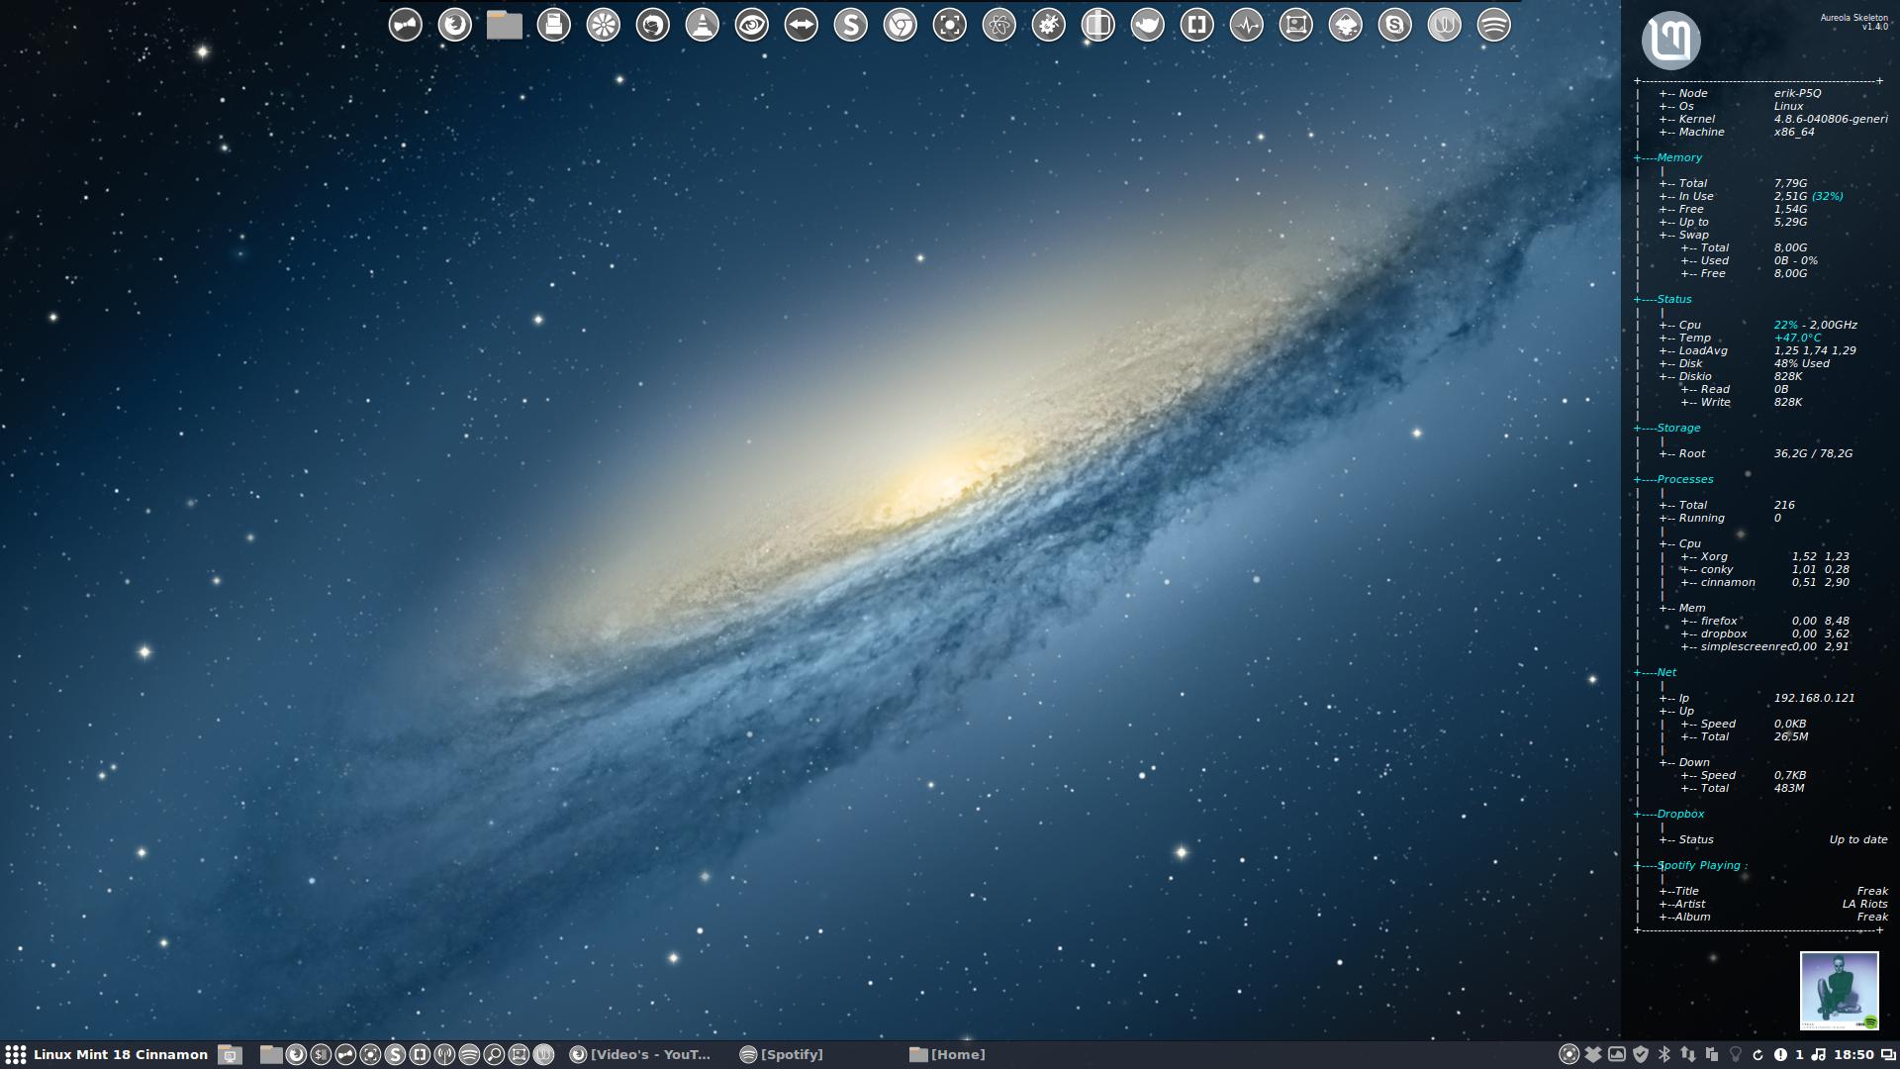Viewport: 1900px width, 1069px height.
Task: Click the printer icon in top dock
Action: pyautogui.click(x=554, y=25)
